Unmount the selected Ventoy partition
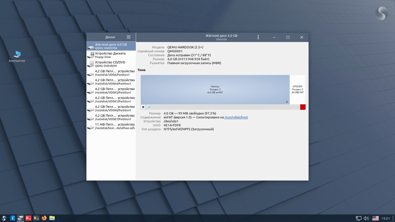 click(143, 107)
